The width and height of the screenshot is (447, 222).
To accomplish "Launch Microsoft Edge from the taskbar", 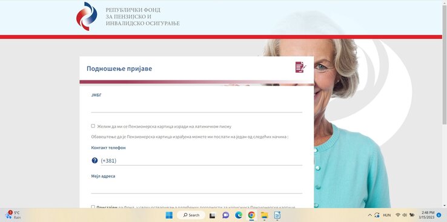I will pyautogui.click(x=239, y=215).
